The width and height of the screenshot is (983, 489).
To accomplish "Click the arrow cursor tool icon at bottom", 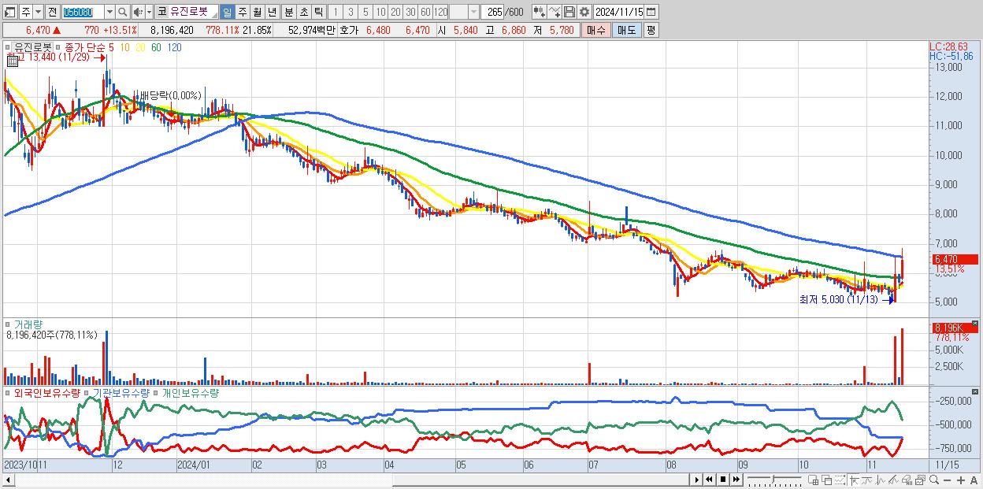I will (x=855, y=480).
